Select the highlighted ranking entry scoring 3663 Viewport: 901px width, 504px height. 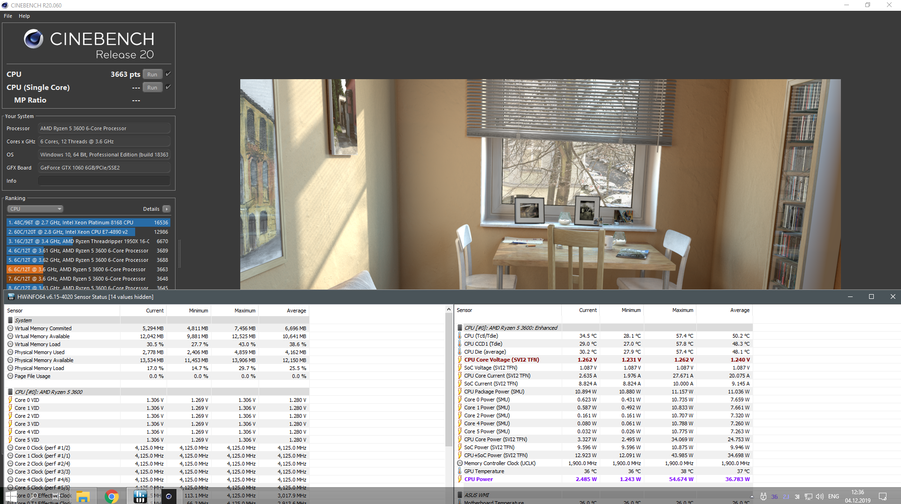point(88,269)
